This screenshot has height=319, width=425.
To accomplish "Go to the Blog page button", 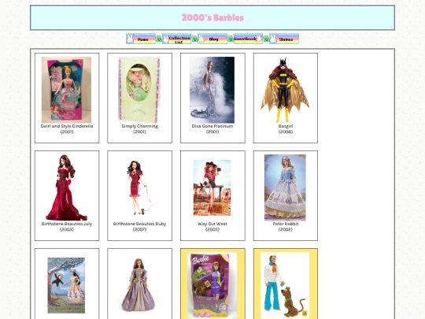I will pos(213,39).
